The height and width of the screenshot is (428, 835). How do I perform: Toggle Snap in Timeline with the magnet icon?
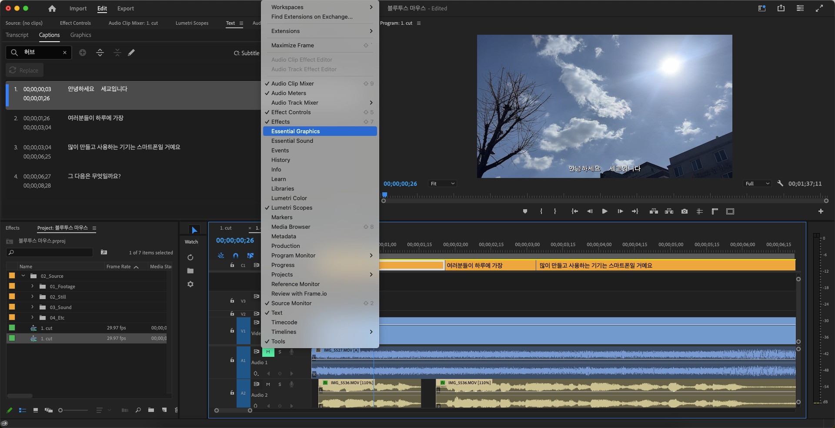236,256
